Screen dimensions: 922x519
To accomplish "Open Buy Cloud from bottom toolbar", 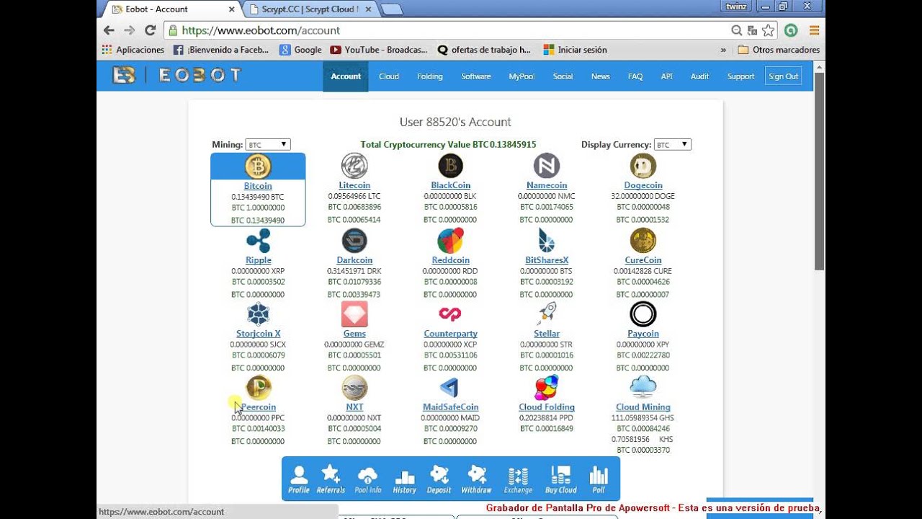I will [x=561, y=479].
